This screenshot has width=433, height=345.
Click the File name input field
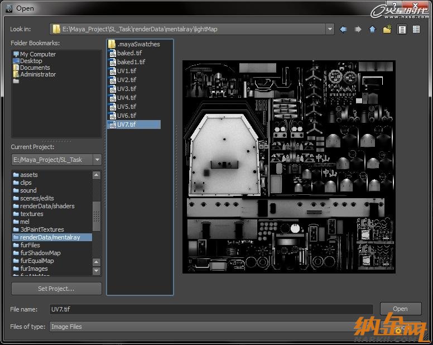click(x=211, y=309)
